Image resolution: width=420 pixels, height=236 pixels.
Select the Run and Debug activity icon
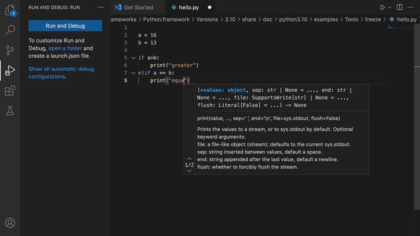10,70
